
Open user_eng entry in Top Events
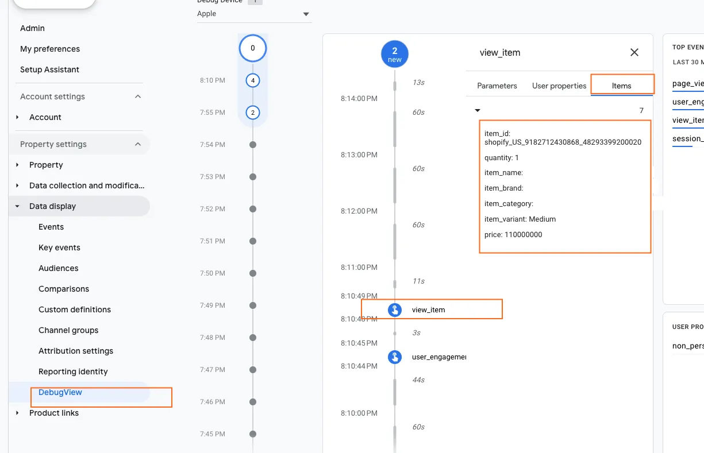pos(688,102)
